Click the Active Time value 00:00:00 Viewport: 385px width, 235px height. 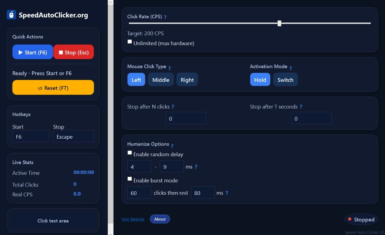[83, 172]
